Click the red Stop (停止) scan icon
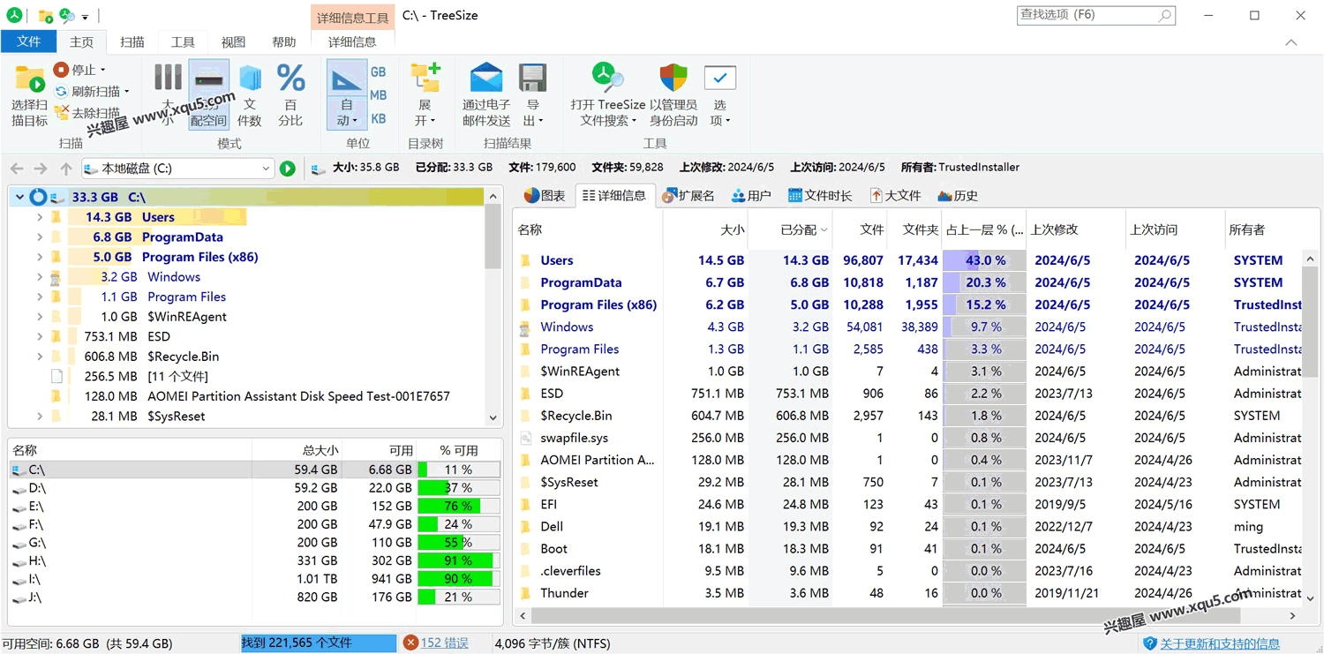This screenshot has width=1324, height=654. 61,70
